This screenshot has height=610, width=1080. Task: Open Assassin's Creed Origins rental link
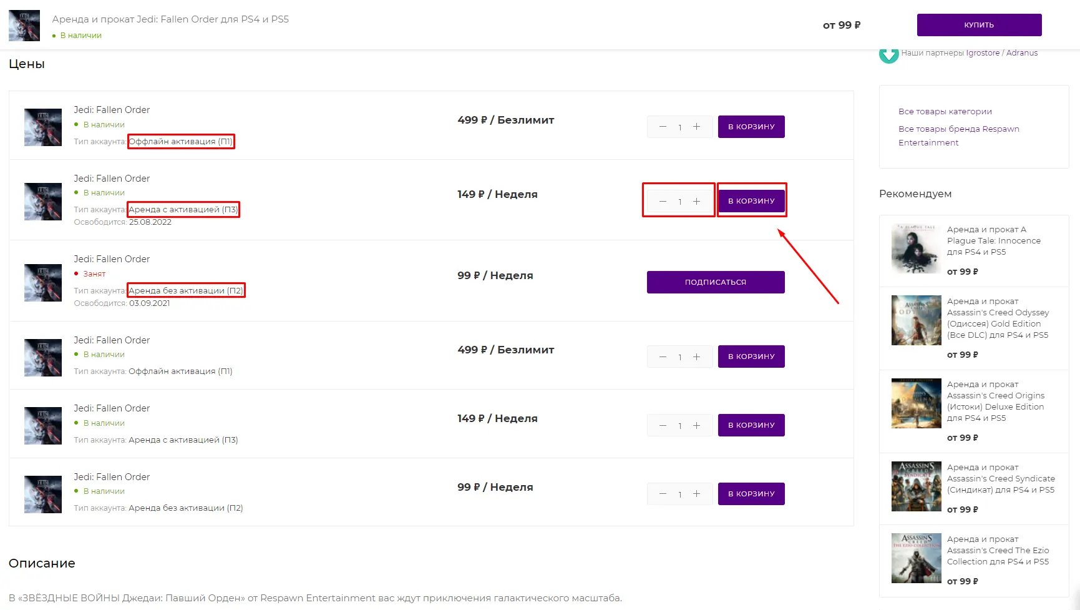(x=995, y=401)
